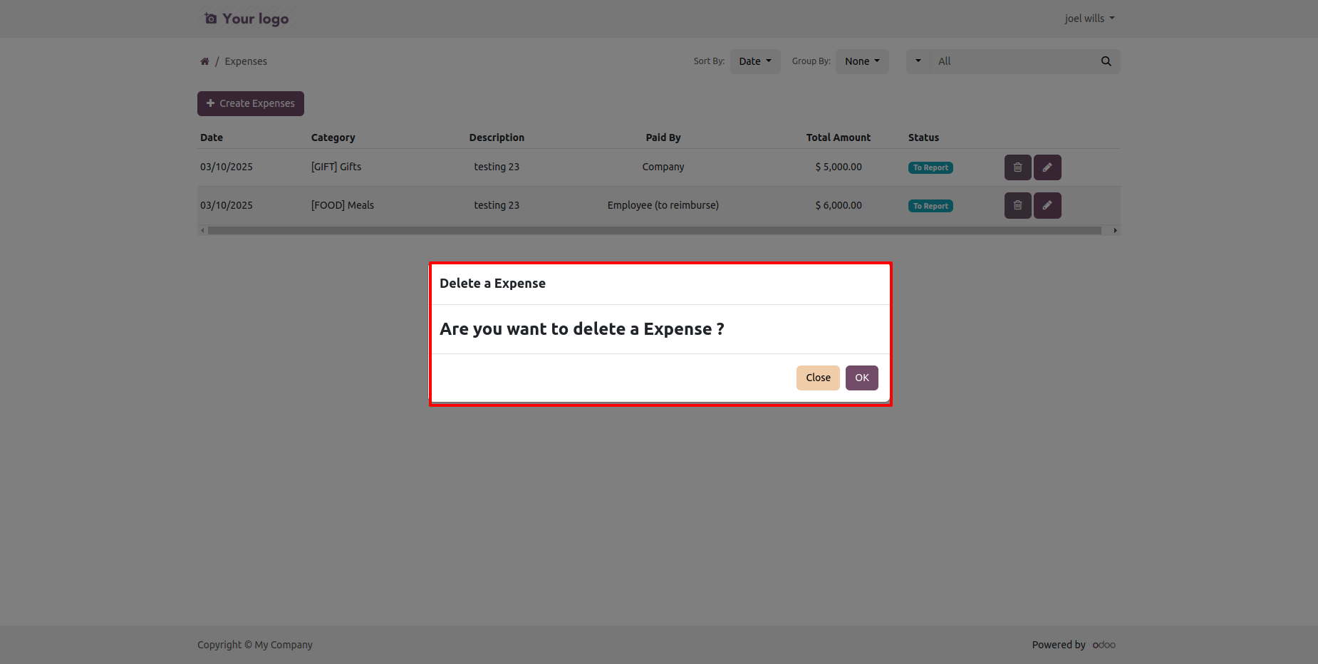The width and height of the screenshot is (1318, 664).
Task: Click To Report status of Gifts row
Action: point(930,168)
